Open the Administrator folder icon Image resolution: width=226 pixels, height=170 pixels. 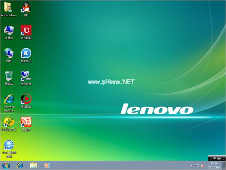pyautogui.click(x=9, y=9)
